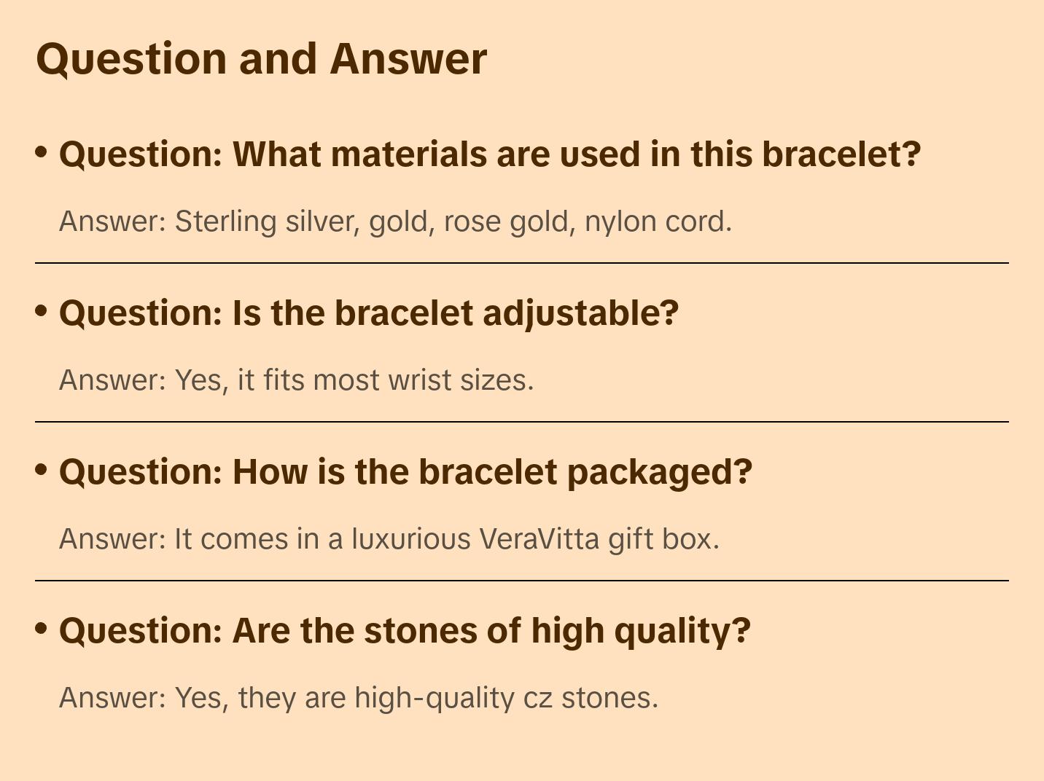Screen dimensions: 1044x781
Task: Click the high-quality cz stones answer
Action: tap(359, 698)
